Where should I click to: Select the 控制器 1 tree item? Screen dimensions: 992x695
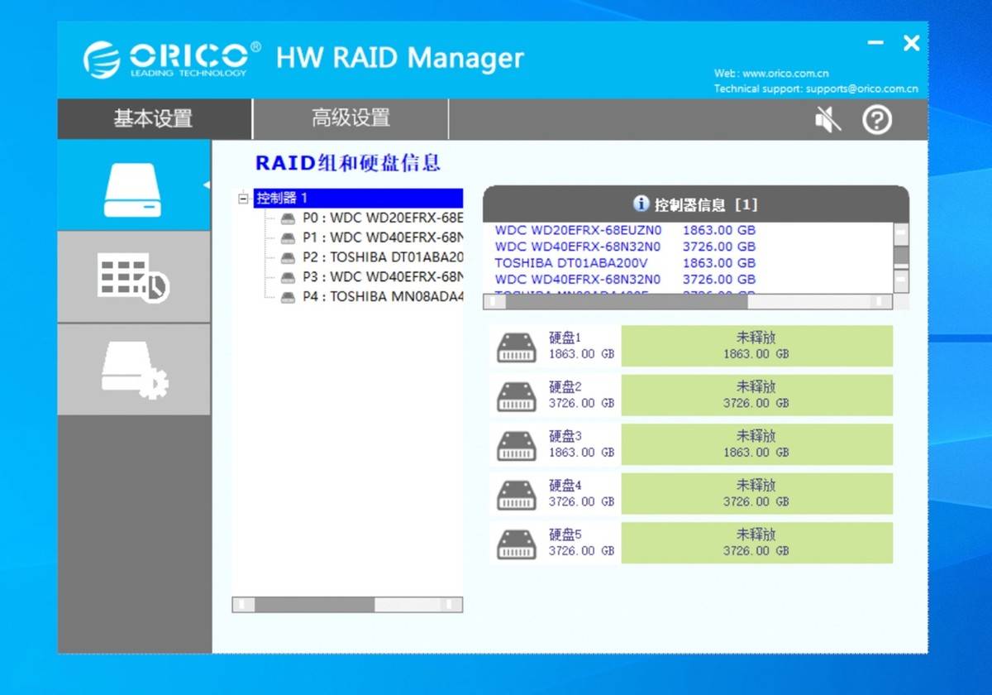pos(358,199)
